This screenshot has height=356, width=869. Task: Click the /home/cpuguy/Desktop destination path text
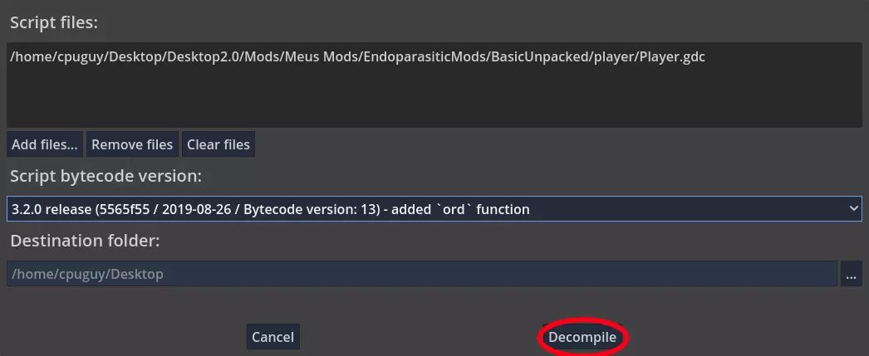click(87, 274)
